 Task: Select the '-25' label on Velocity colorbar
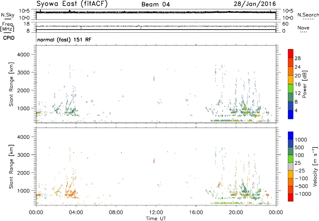point(300,171)
